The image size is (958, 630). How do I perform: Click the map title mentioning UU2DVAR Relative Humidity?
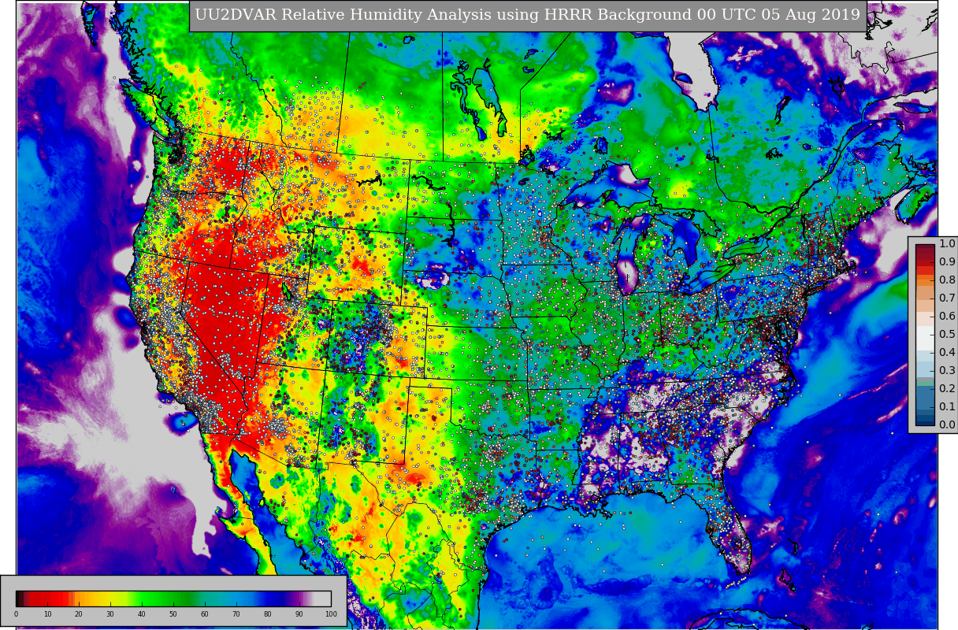pyautogui.click(x=528, y=15)
